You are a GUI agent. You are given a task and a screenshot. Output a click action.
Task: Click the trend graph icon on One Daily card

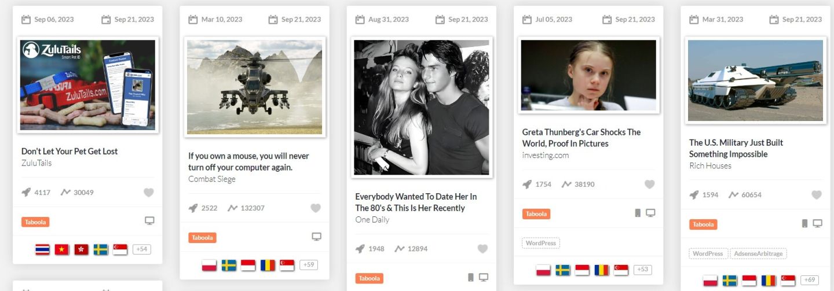pos(400,249)
